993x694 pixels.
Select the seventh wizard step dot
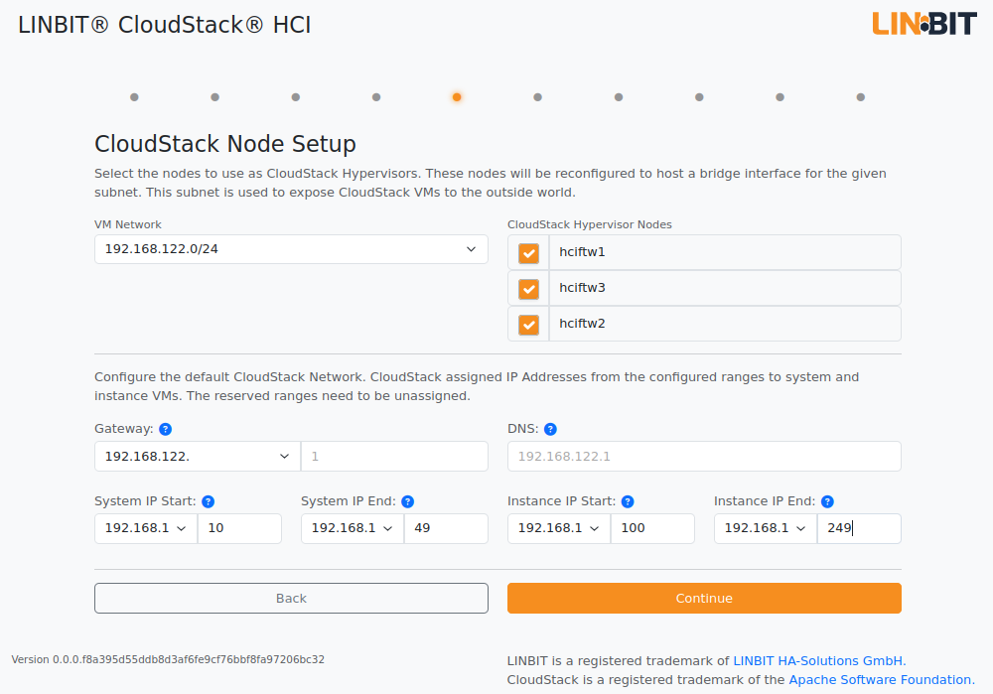point(619,97)
